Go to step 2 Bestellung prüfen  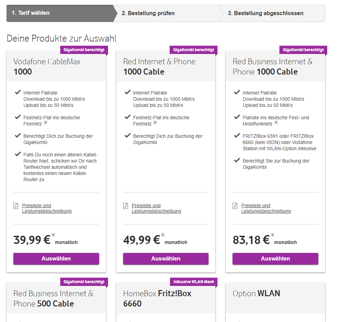[148, 13]
